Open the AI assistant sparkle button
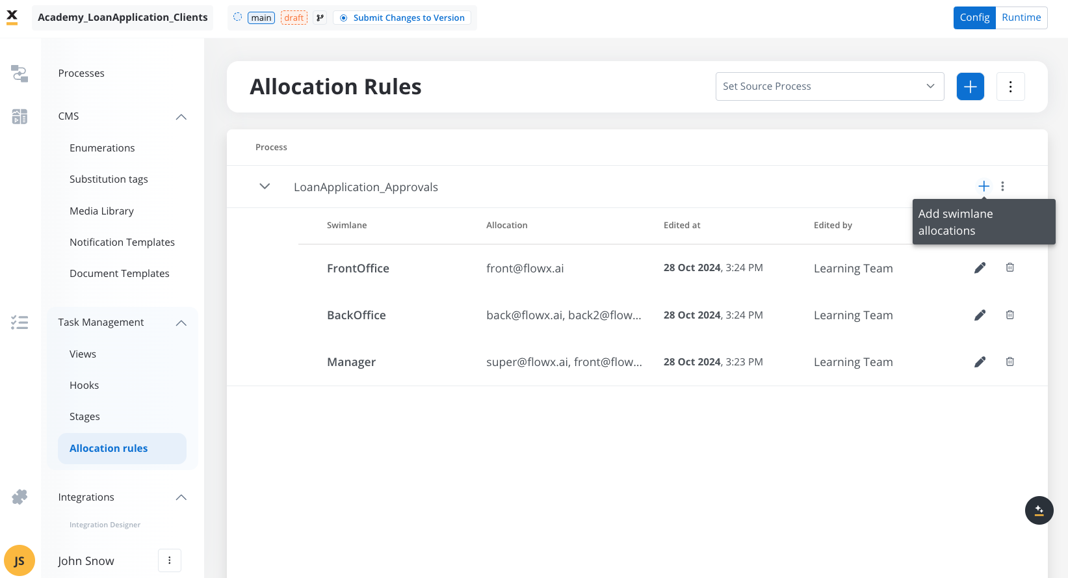 [x=1039, y=510]
